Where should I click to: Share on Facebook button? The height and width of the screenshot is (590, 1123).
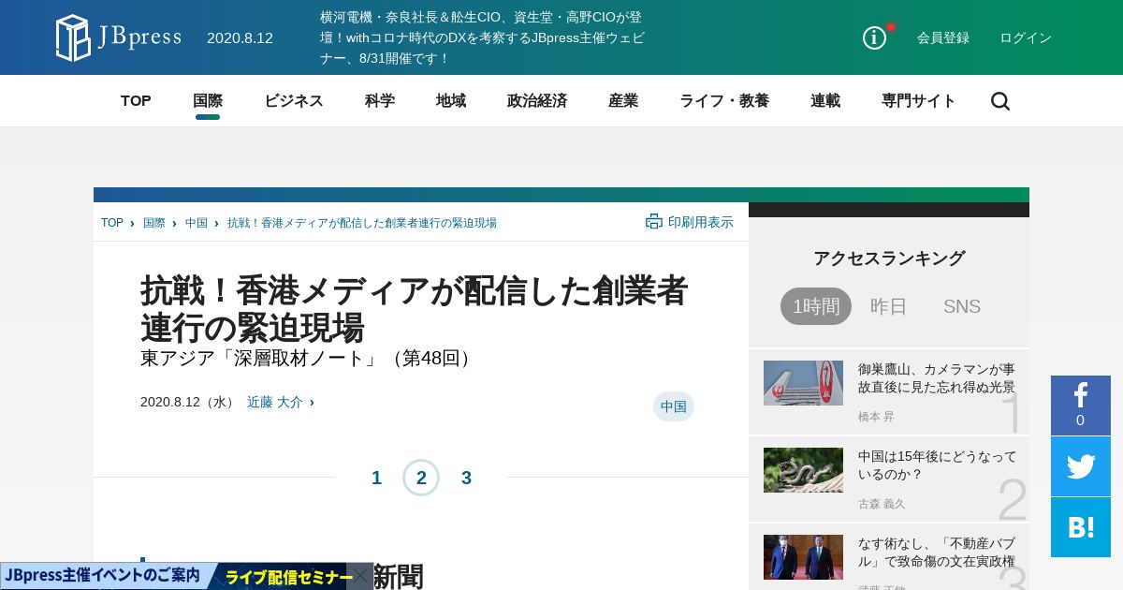pyautogui.click(x=1081, y=406)
